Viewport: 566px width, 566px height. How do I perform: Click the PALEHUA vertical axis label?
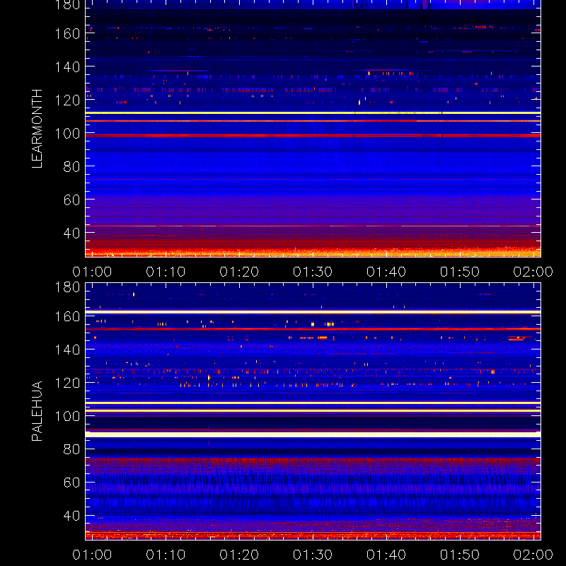click(x=37, y=411)
